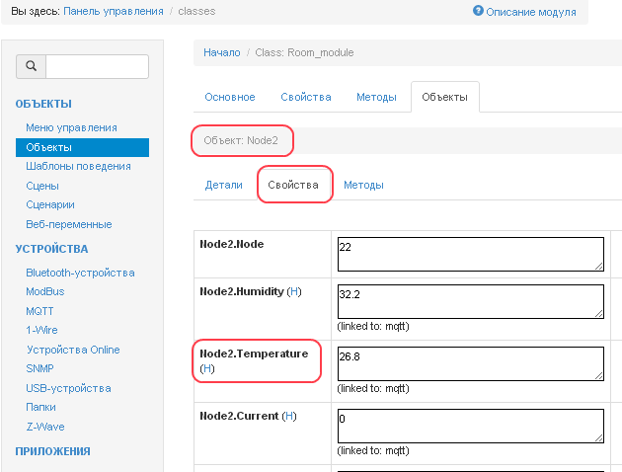Open the Описание модуля link
The image size is (622, 472).
pos(530,11)
